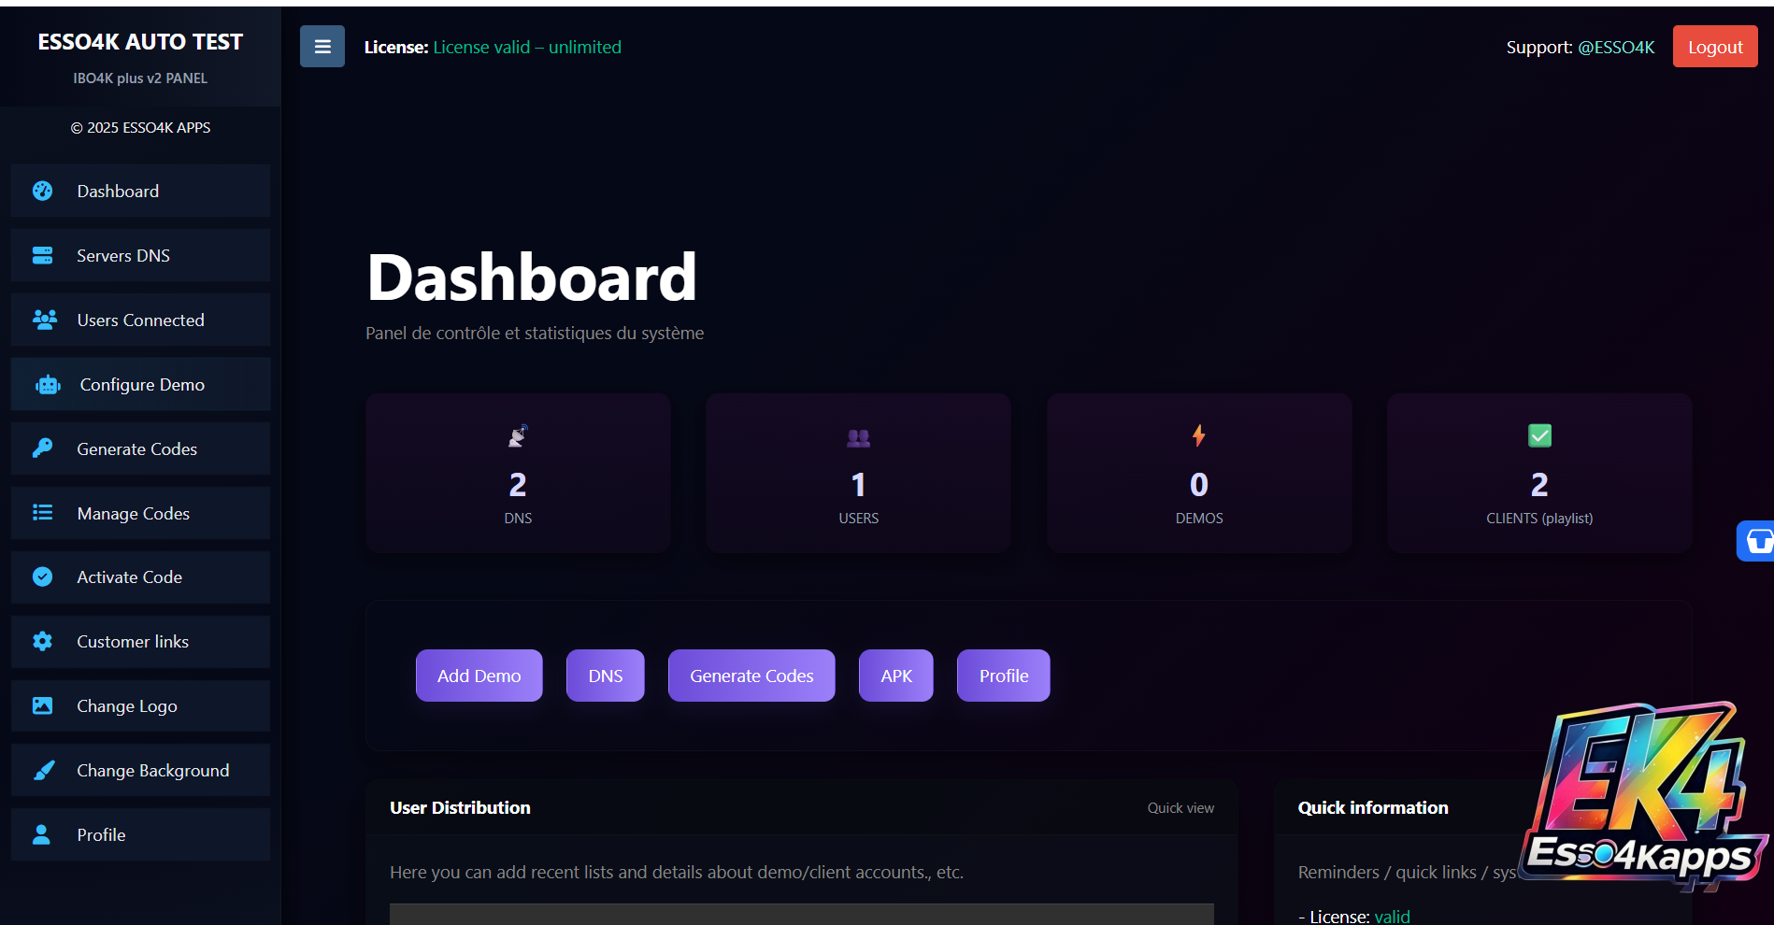Click the Servers DNS server icon
The width and height of the screenshot is (1774, 925).
pyautogui.click(x=43, y=255)
